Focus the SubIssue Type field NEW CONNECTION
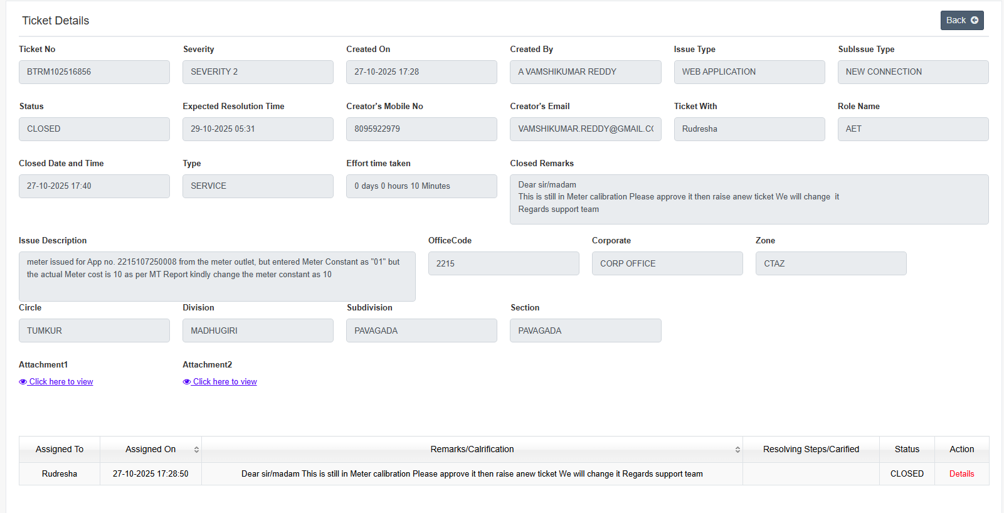This screenshot has height=513, width=1004. (x=912, y=72)
